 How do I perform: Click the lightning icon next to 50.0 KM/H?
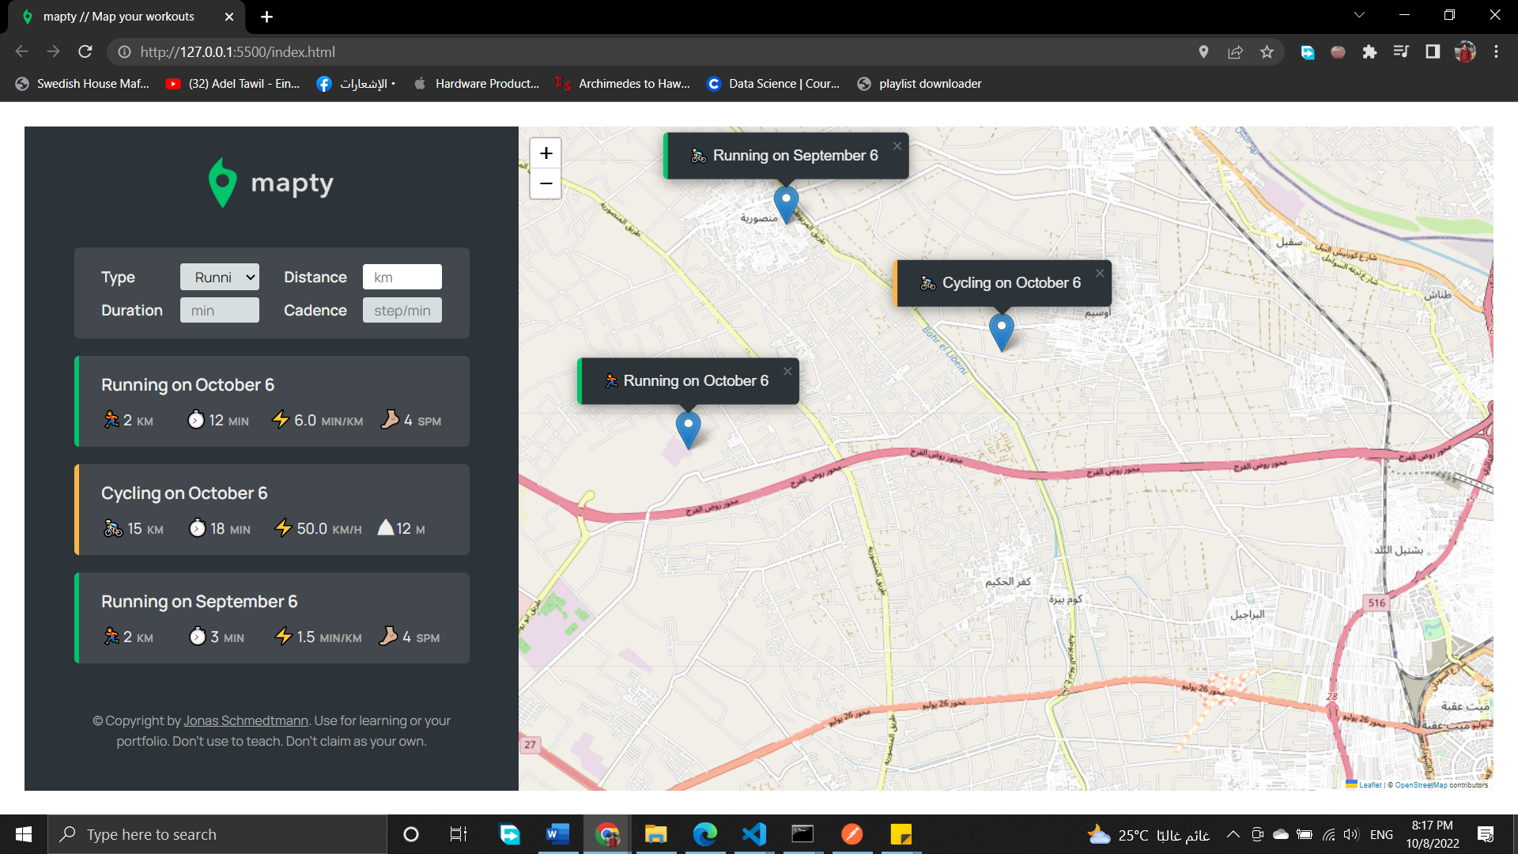(x=282, y=527)
